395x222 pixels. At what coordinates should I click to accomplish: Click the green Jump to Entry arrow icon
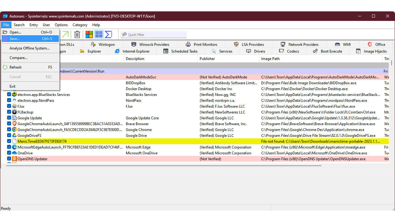(x=65, y=34)
